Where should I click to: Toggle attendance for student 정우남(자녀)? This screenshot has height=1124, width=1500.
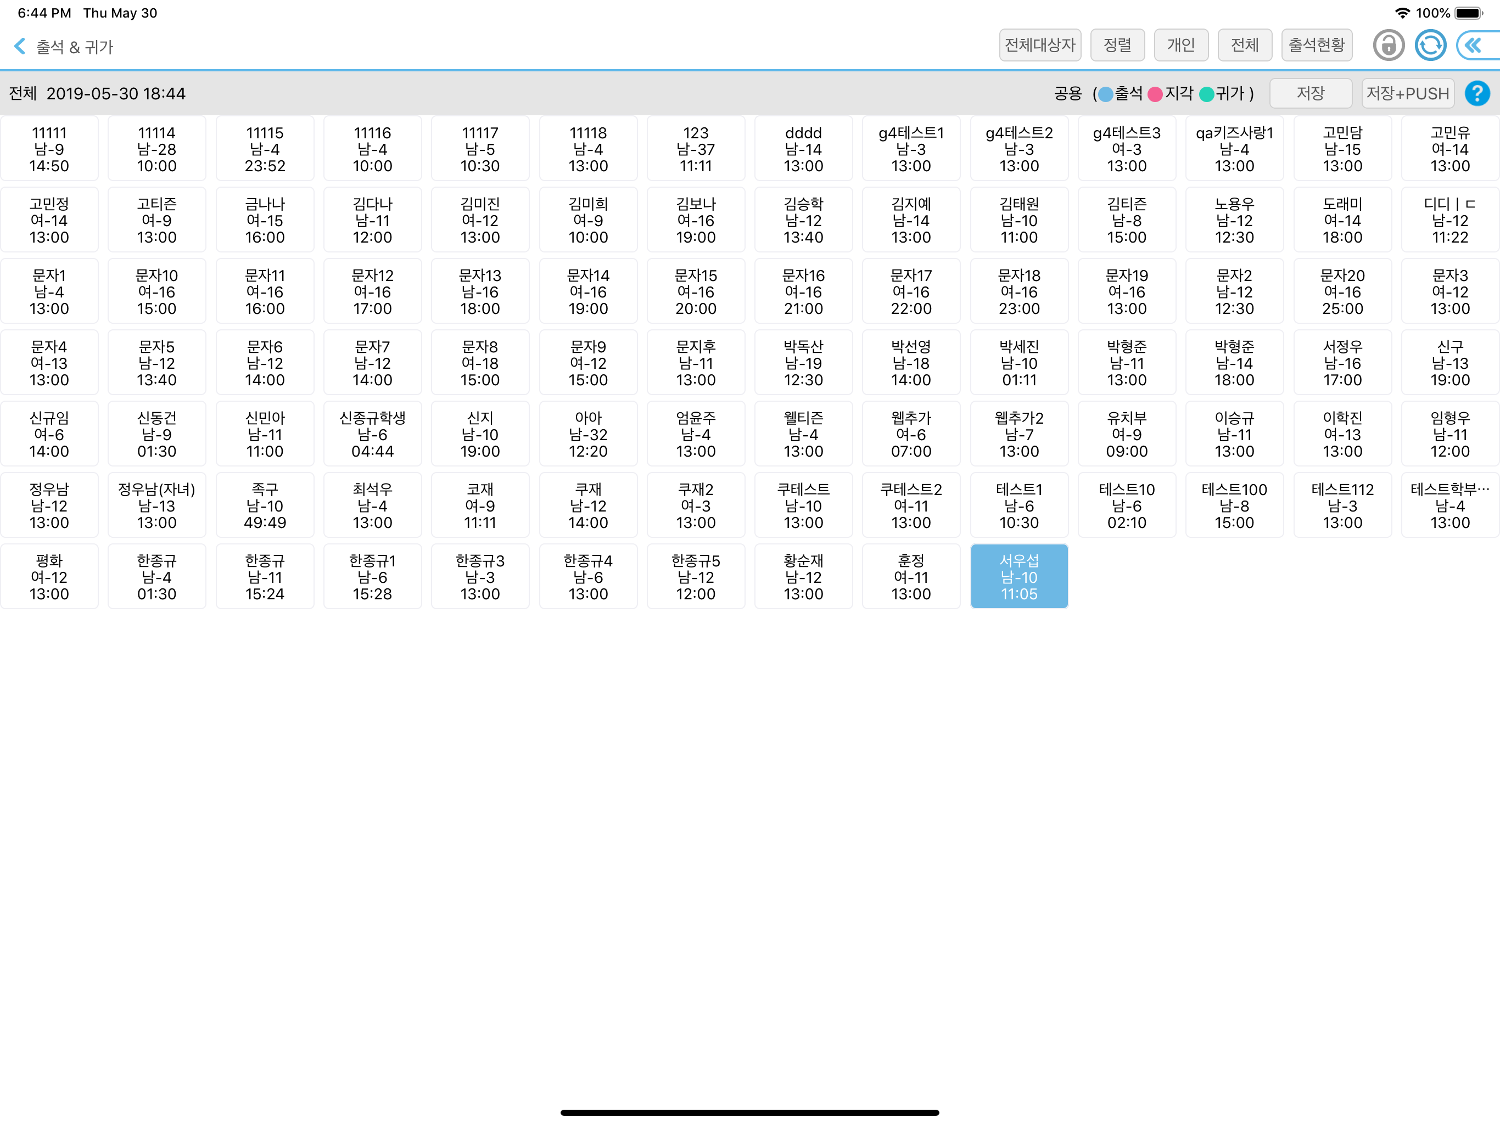[156, 505]
